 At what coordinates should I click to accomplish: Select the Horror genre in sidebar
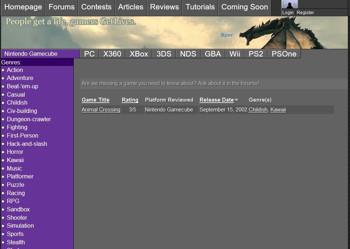15,152
